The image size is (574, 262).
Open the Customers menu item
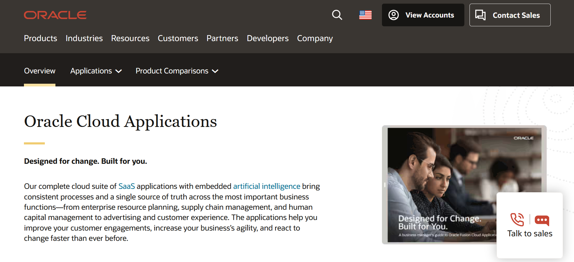(178, 38)
